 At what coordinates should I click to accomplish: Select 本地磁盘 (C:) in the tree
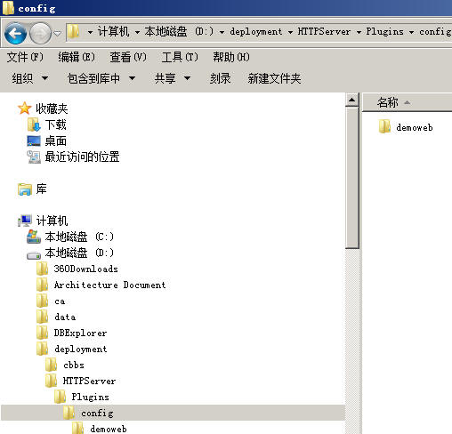[79, 237]
